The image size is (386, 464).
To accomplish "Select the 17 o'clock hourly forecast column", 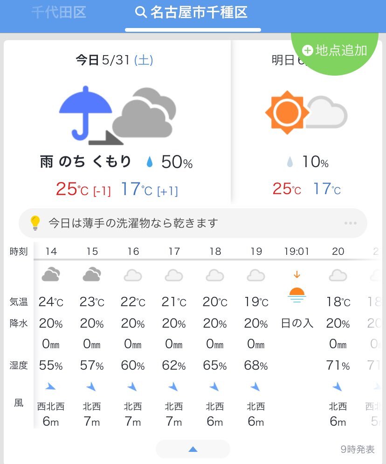I will (174, 336).
